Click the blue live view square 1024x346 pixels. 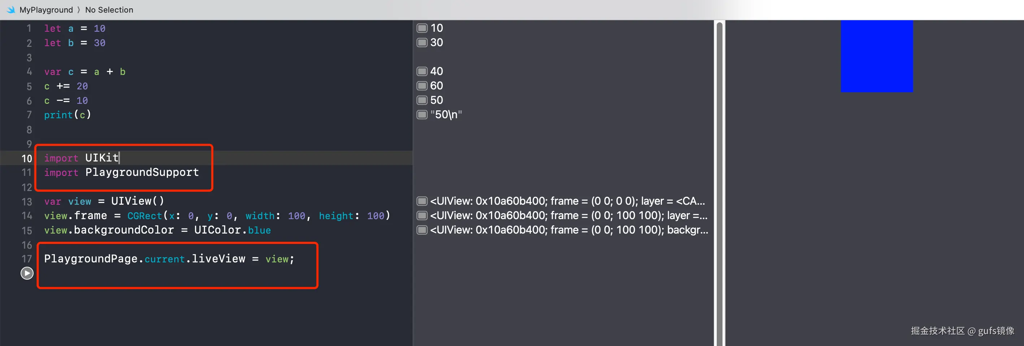pos(877,56)
